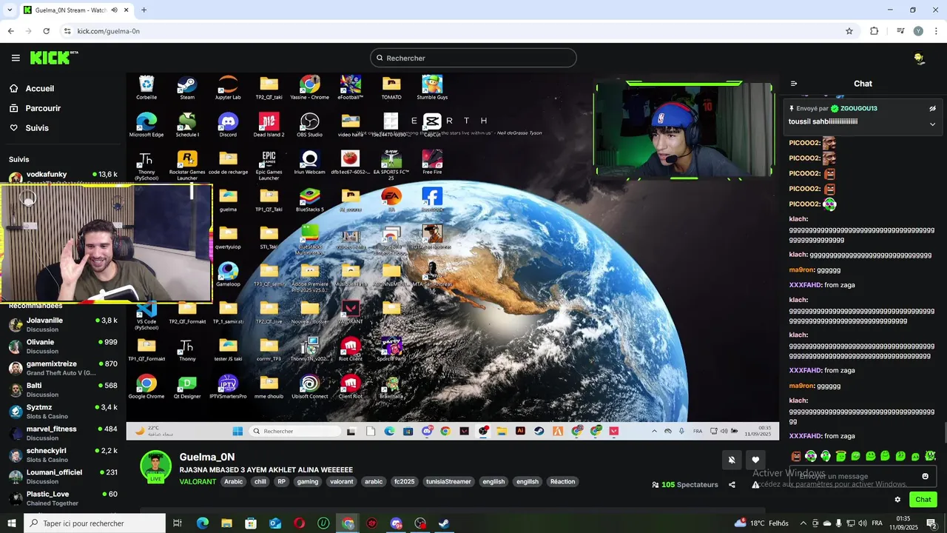Send message with green Chat button
The image size is (947, 533).
pyautogui.click(x=923, y=500)
